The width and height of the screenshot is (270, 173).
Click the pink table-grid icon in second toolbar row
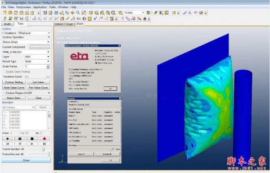[78, 18]
